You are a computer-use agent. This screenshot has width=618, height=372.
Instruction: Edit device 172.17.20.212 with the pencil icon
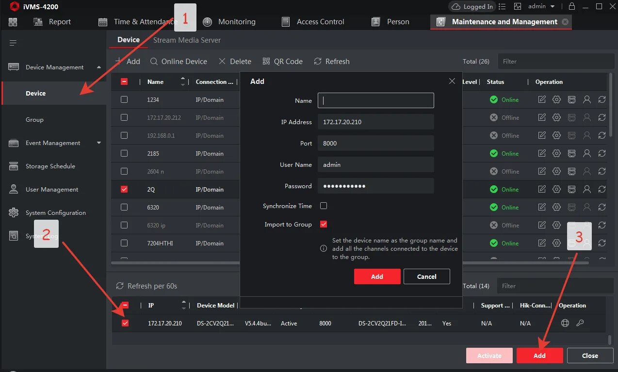tap(542, 117)
